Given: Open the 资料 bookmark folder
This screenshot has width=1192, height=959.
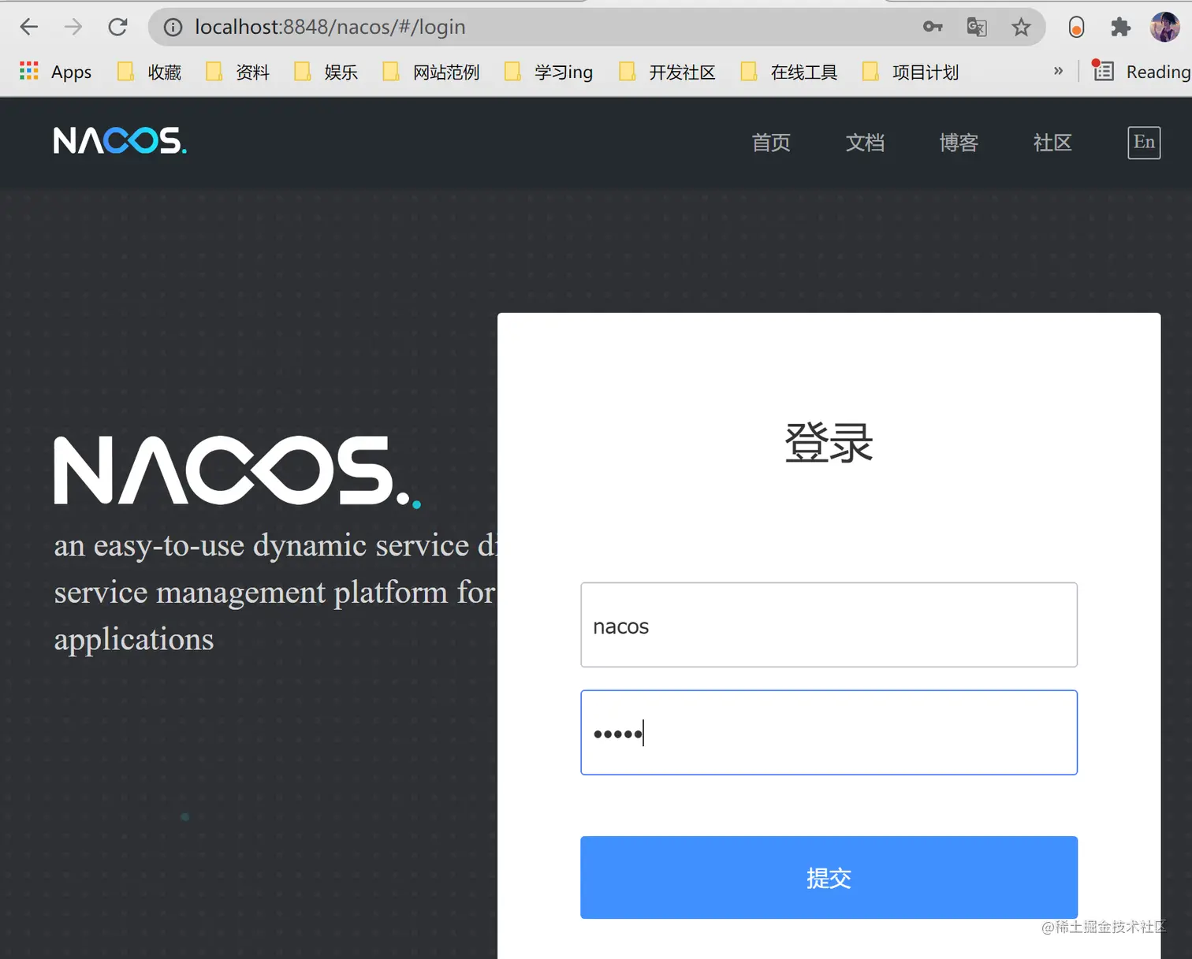Looking at the screenshot, I should (237, 72).
